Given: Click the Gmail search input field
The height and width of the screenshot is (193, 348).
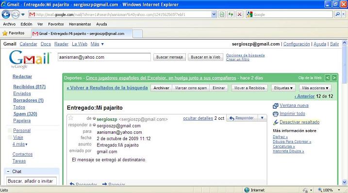Looking at the screenshot, I should [x=104, y=57].
